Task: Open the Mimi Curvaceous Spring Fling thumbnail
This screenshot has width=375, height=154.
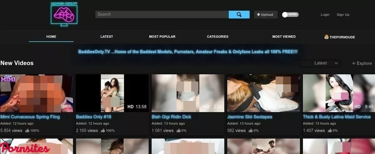Action: [36, 93]
